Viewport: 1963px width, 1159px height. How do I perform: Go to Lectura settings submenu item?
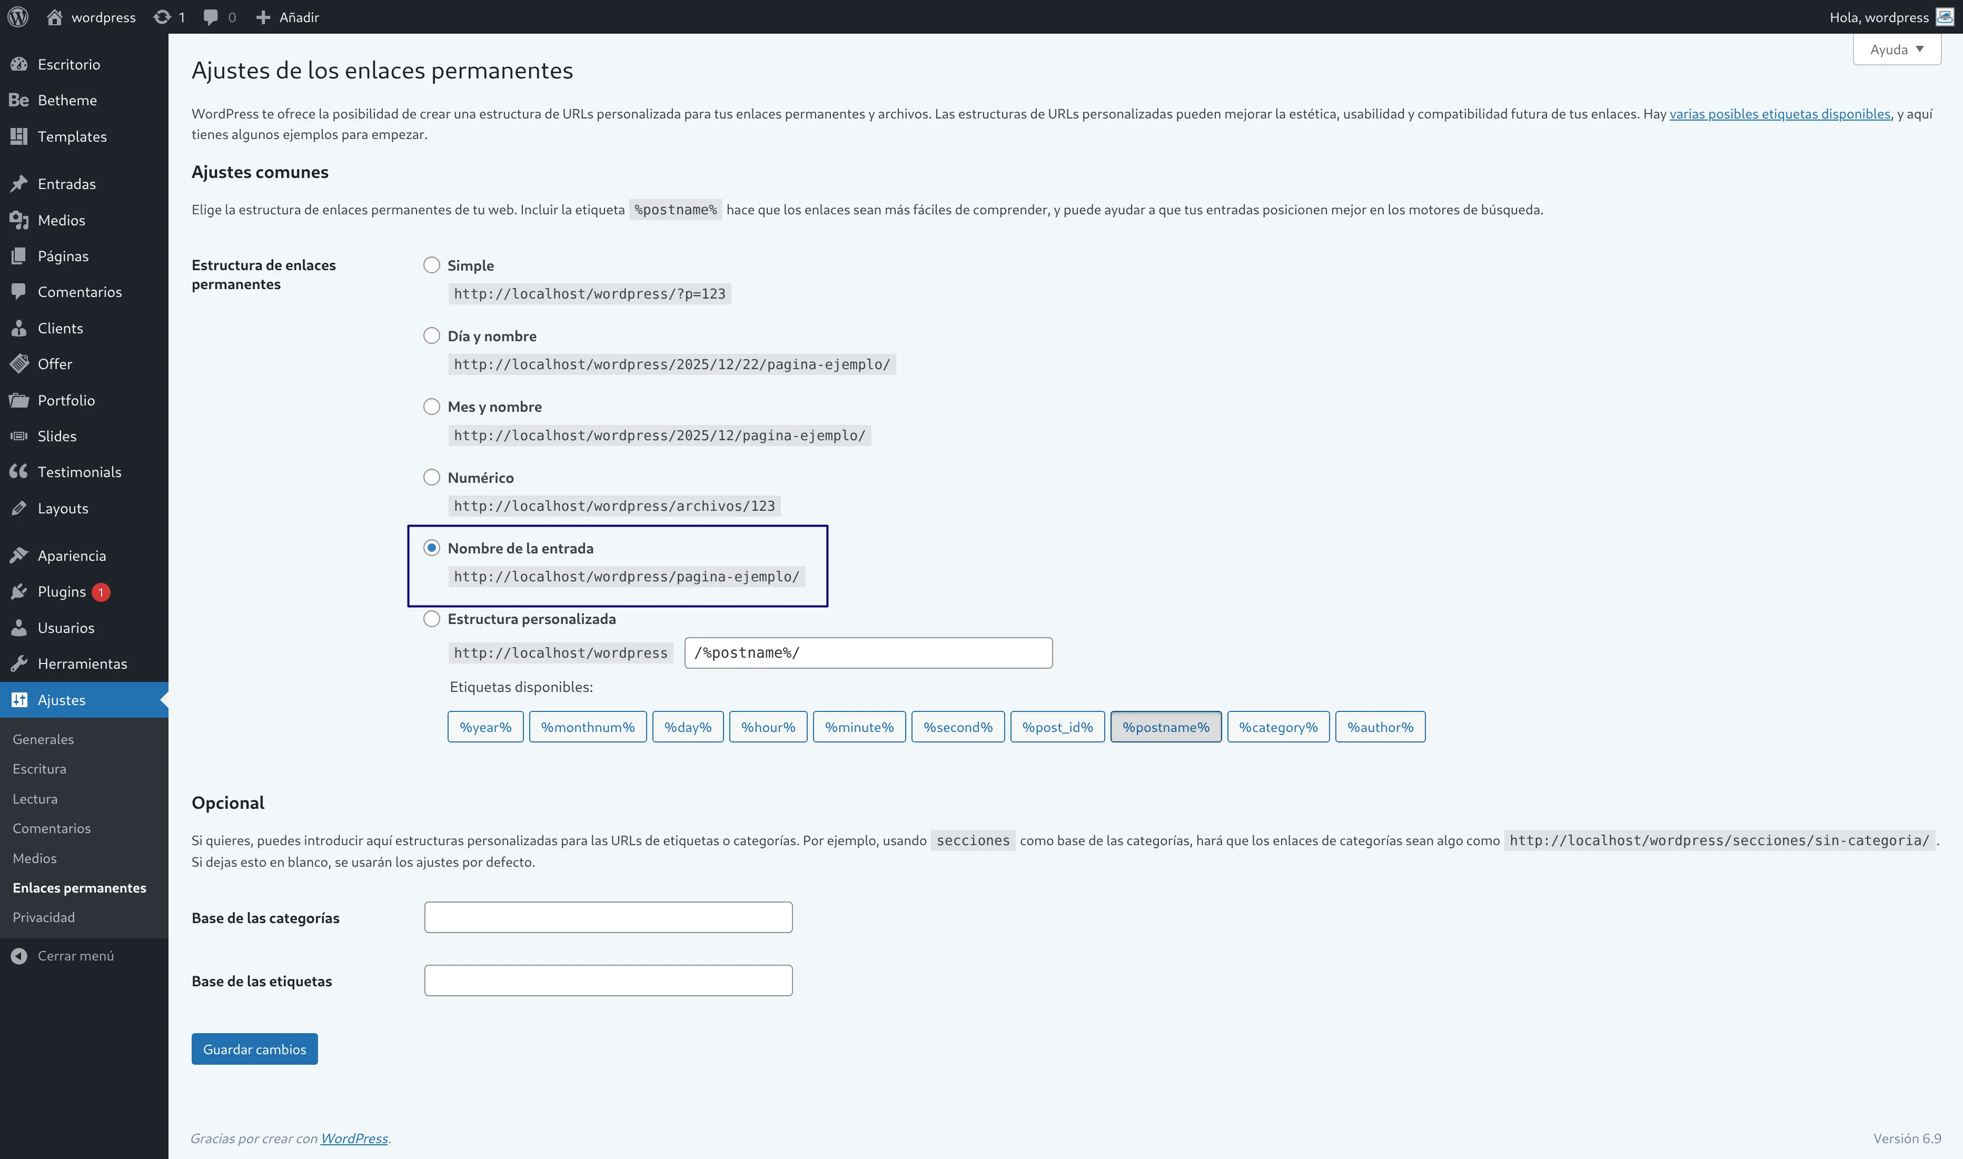click(x=35, y=798)
